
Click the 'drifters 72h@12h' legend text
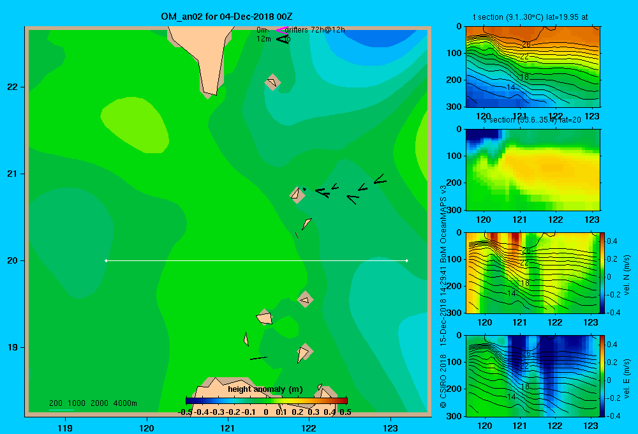point(315,30)
